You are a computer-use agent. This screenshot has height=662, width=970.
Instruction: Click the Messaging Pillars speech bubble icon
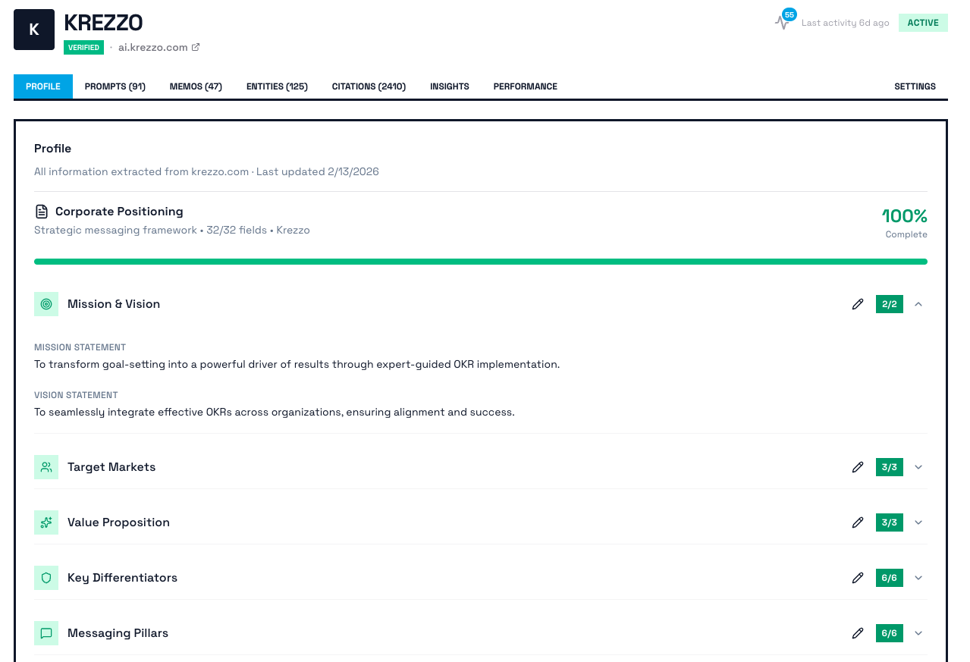46,632
